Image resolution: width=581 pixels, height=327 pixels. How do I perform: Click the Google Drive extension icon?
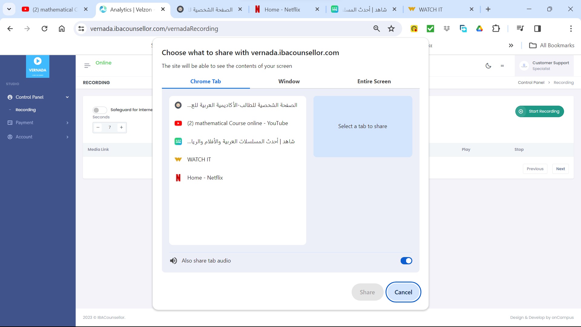coord(479,29)
